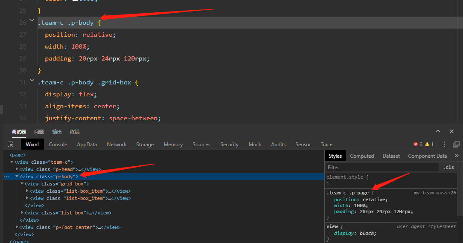Open the Storage tab

pos(145,144)
